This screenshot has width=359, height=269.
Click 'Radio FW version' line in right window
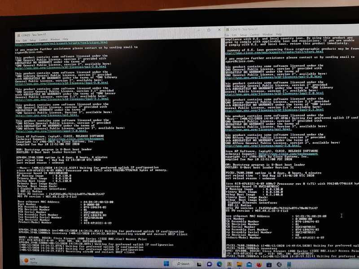point(271,208)
